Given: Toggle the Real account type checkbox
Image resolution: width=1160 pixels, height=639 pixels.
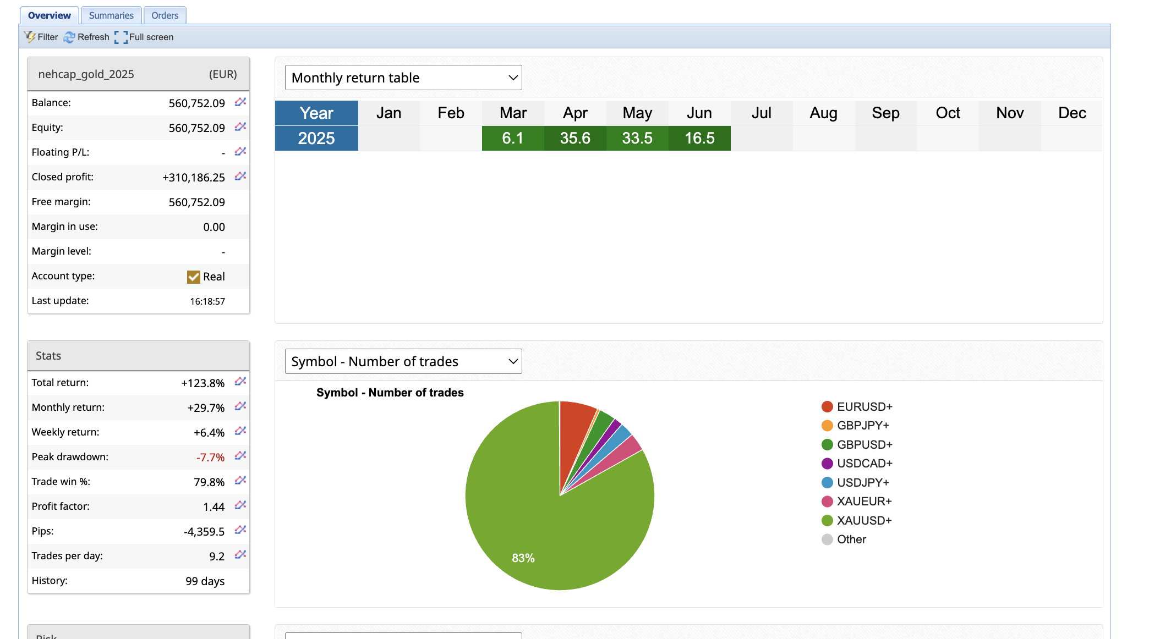Looking at the screenshot, I should (193, 277).
